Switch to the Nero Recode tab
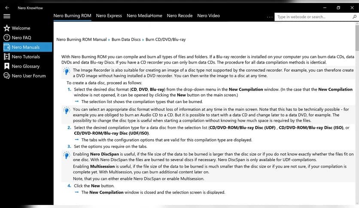 pyautogui.click(x=180, y=16)
